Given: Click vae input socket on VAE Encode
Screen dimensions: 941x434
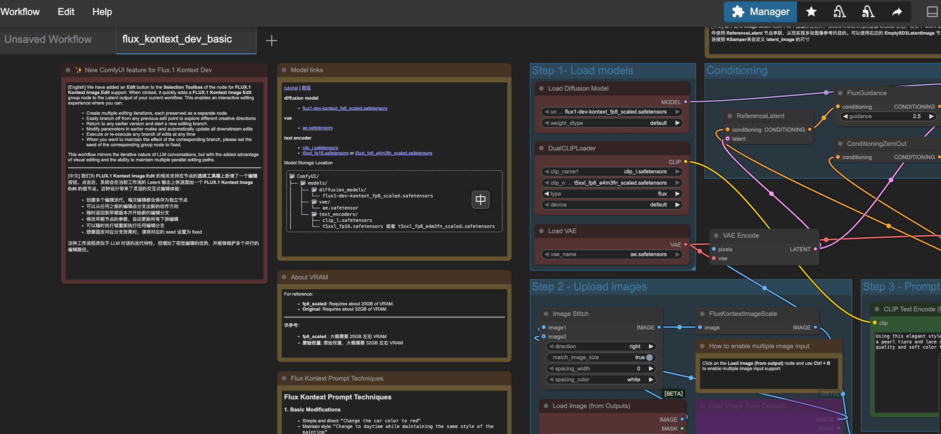Looking at the screenshot, I should click(714, 258).
